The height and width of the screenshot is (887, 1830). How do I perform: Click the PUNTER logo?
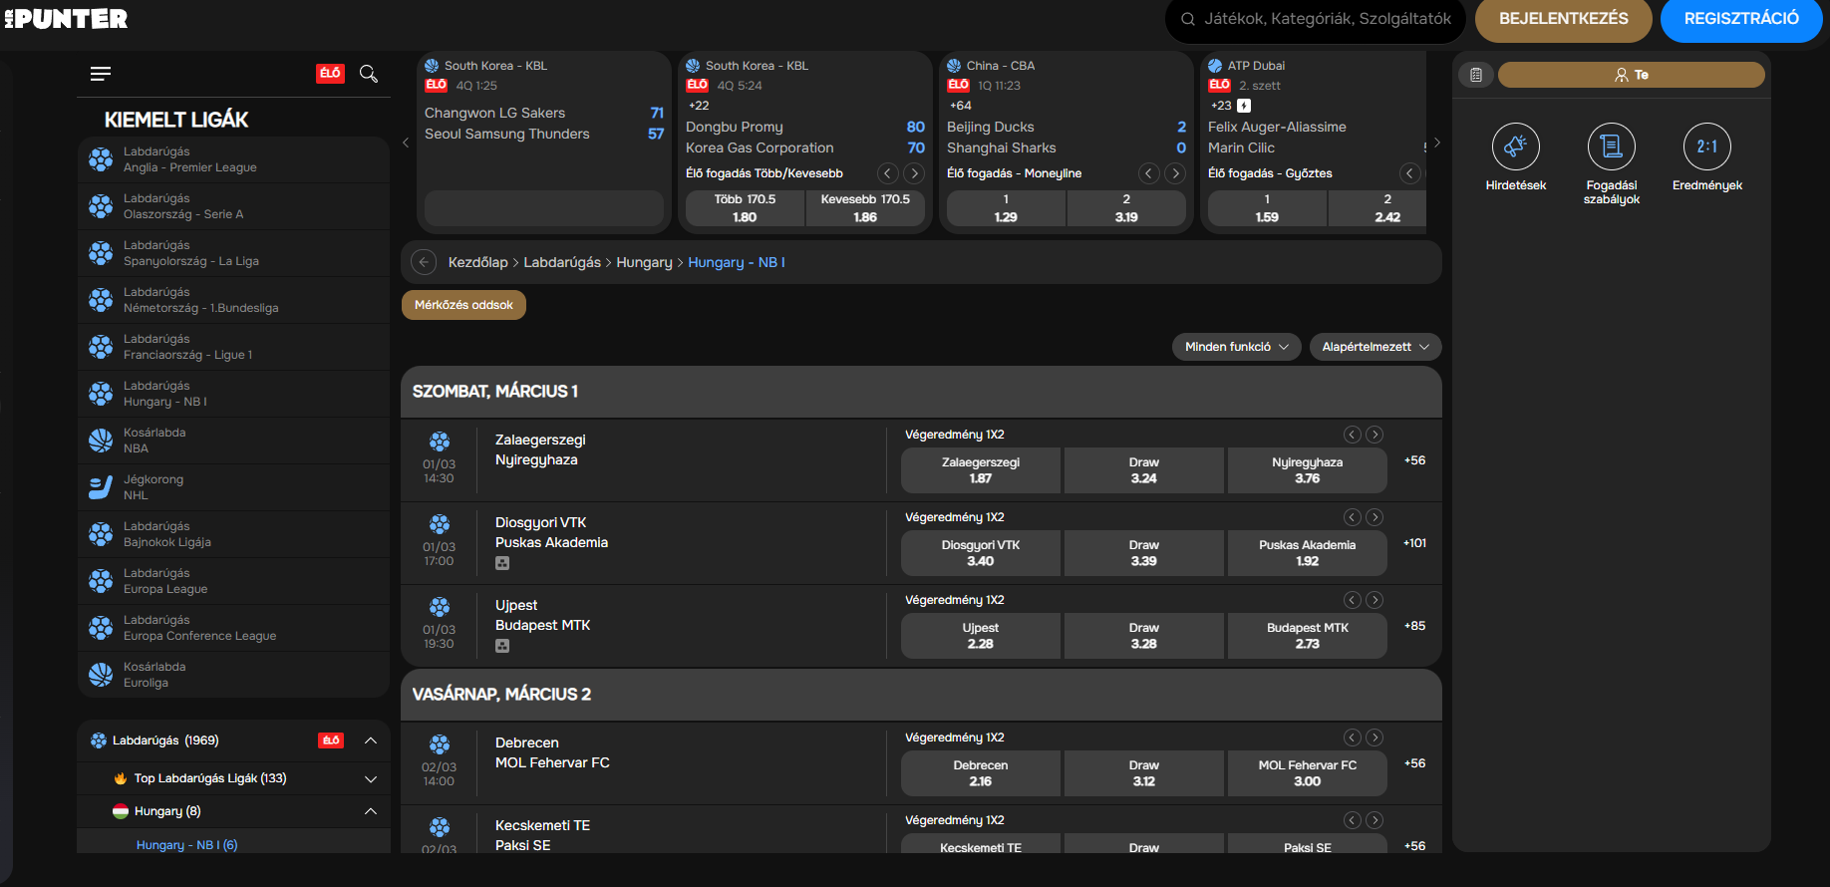click(x=66, y=19)
